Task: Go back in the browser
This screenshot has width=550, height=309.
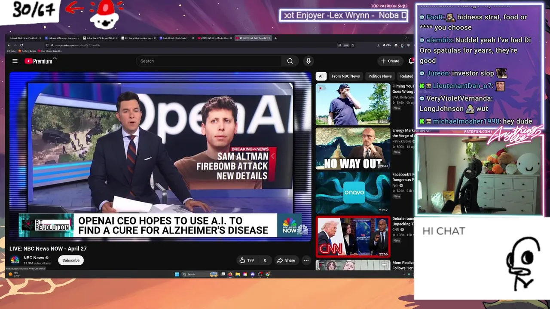Action: click(x=9, y=45)
